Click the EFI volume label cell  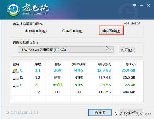(58, 92)
